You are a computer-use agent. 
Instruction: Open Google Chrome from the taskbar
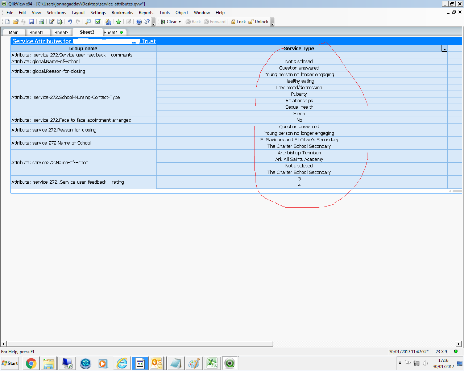tap(31, 363)
